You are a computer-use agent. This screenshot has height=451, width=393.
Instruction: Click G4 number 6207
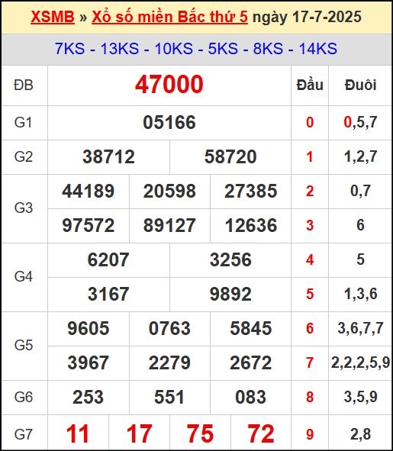(108, 259)
